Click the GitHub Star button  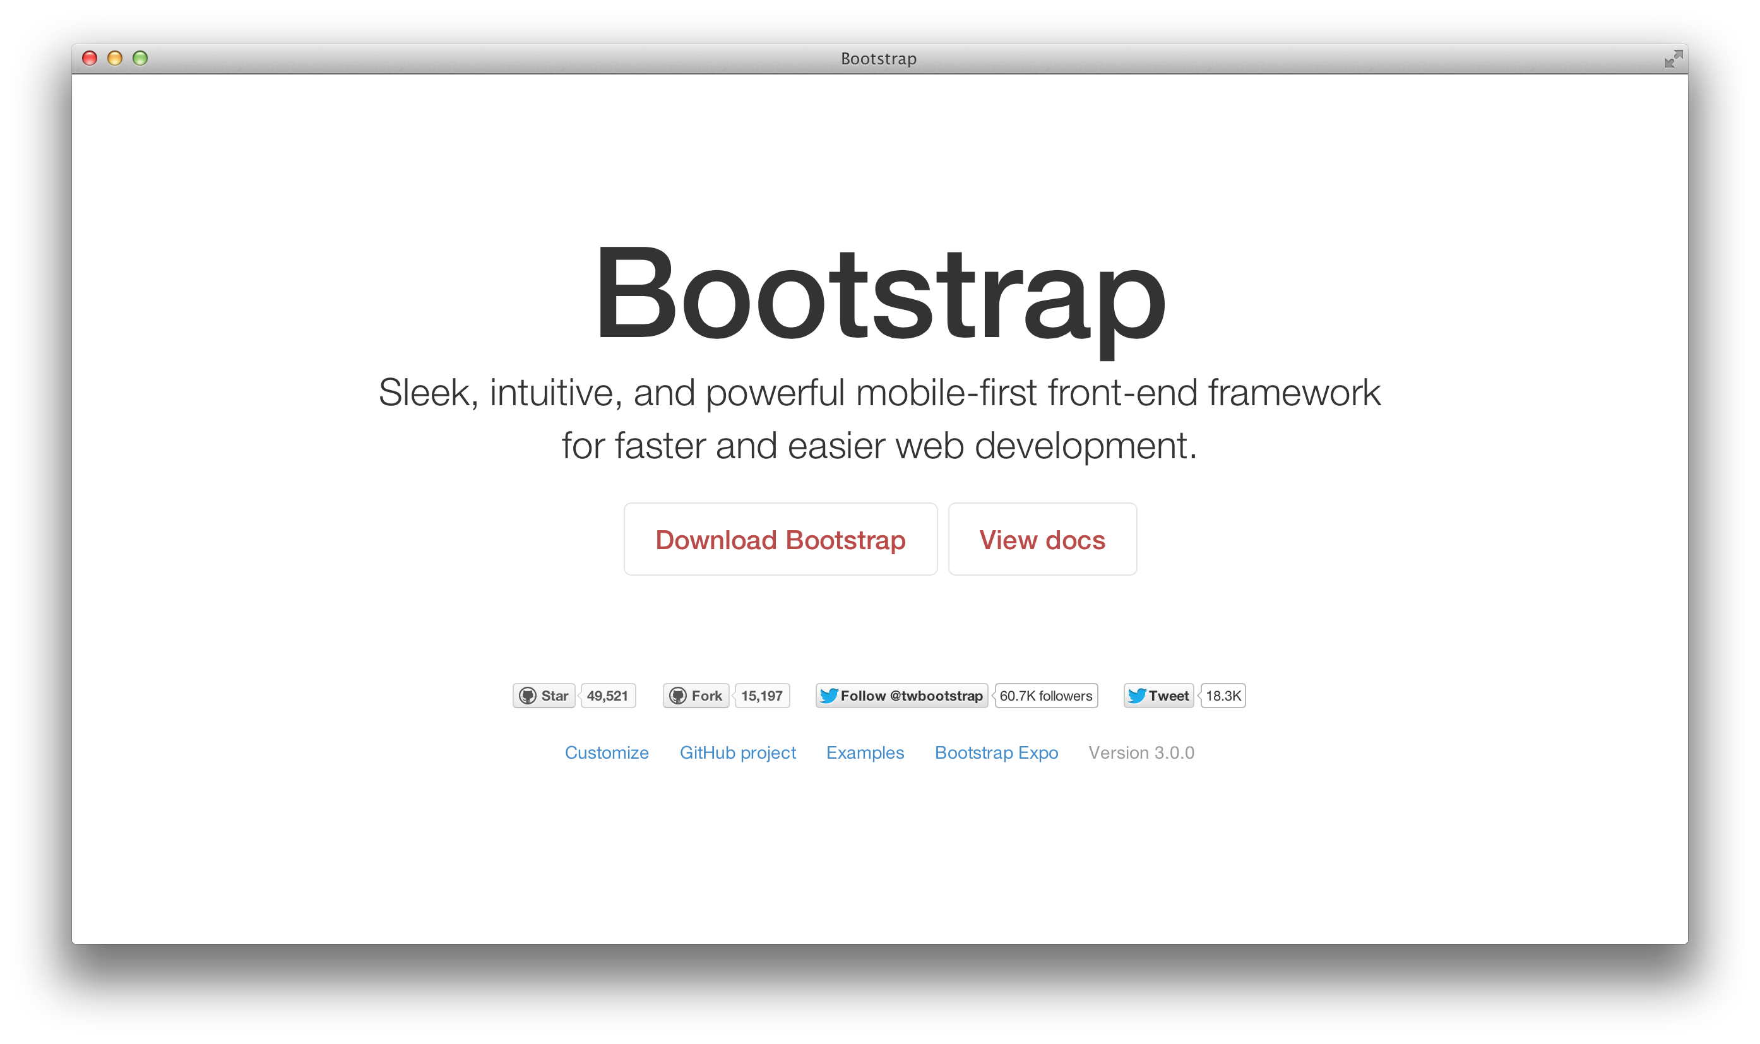coord(544,696)
